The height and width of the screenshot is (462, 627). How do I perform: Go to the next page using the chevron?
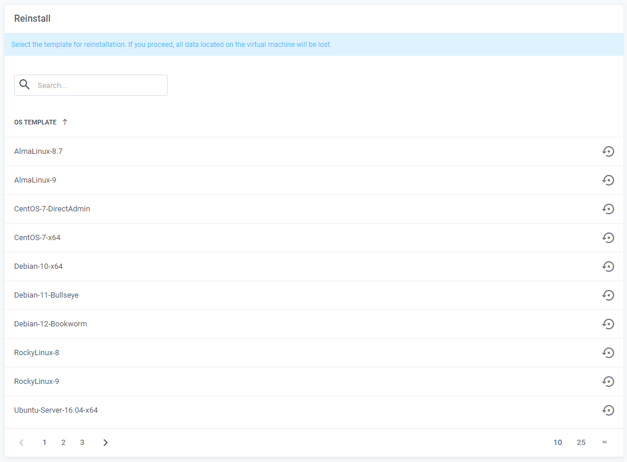point(105,442)
